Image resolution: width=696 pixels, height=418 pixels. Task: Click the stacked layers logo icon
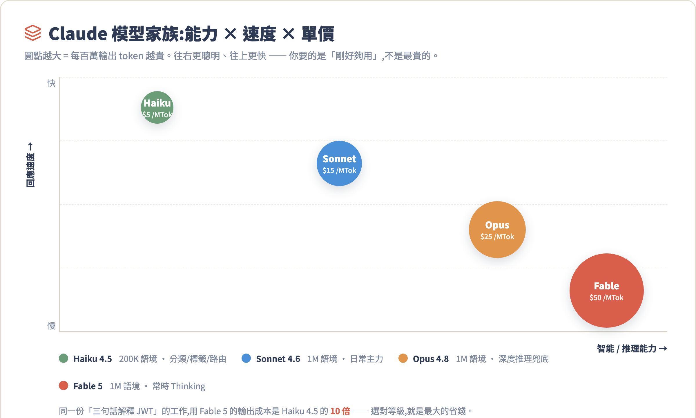click(33, 33)
